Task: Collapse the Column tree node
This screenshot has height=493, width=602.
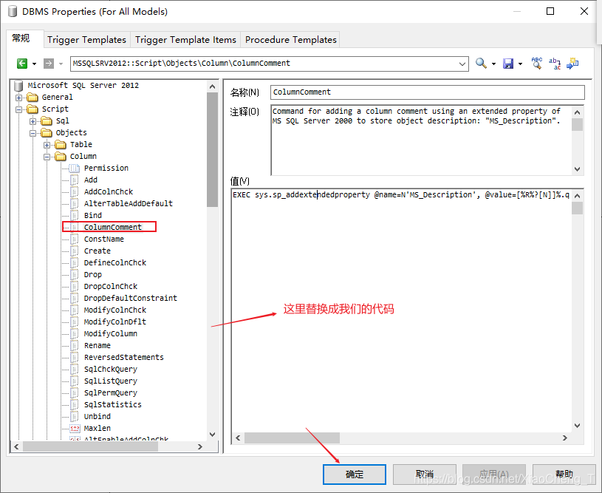Action: [47, 157]
